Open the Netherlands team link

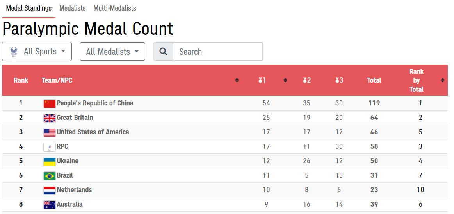point(74,190)
